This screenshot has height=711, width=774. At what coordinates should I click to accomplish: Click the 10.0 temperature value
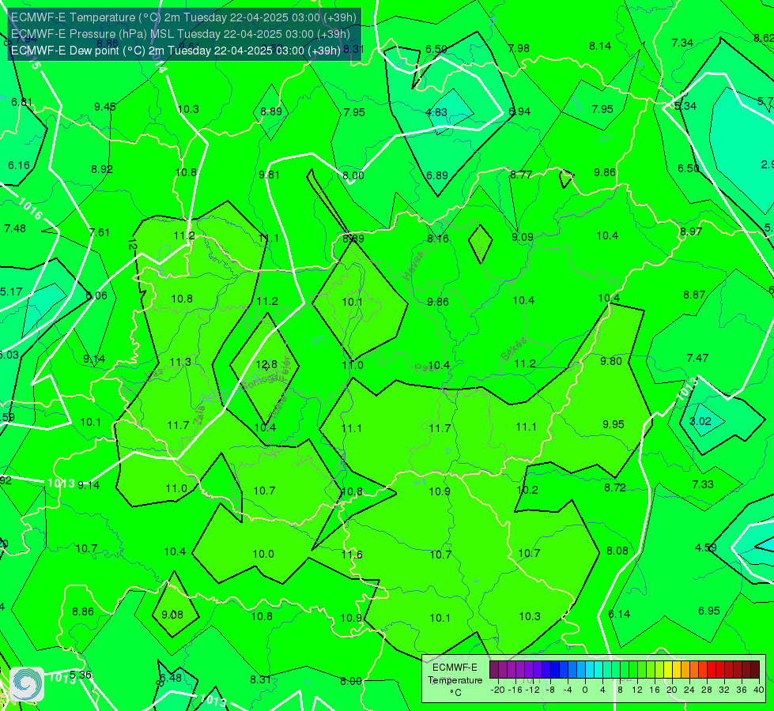[263, 554]
